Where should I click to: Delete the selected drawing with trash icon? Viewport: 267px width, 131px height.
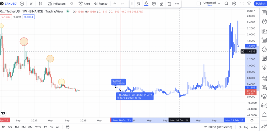point(169,4)
